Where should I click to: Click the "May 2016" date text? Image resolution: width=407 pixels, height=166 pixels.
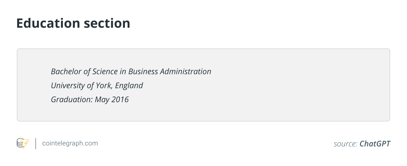point(111,99)
